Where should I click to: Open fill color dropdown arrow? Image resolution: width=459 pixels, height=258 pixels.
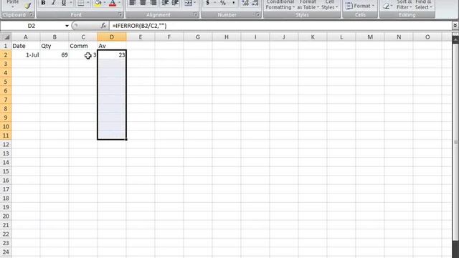pyautogui.click(x=105, y=3)
